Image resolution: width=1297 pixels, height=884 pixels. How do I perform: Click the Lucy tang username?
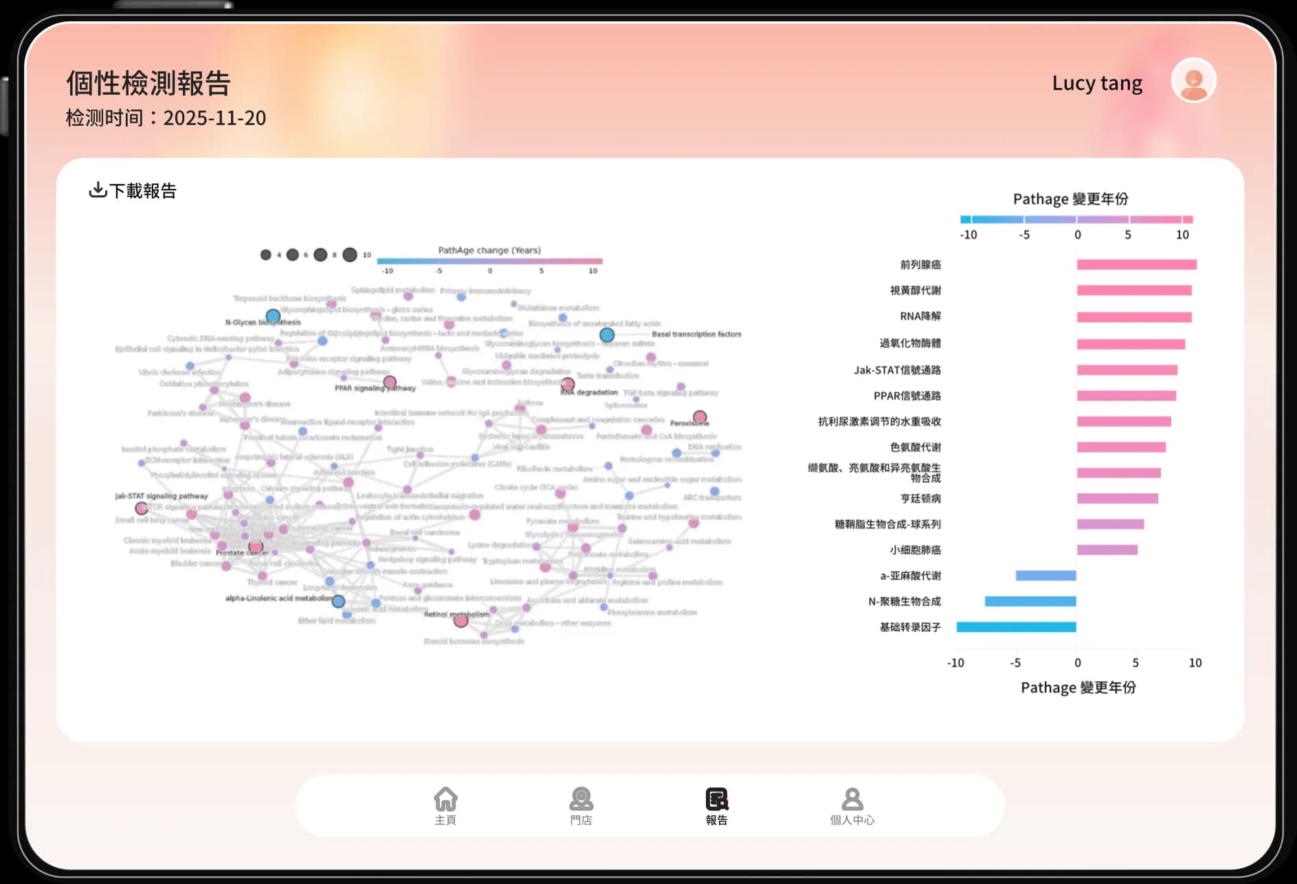pos(1097,83)
